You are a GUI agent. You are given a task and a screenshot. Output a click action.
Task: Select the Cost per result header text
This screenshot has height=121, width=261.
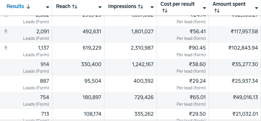click(177, 4)
